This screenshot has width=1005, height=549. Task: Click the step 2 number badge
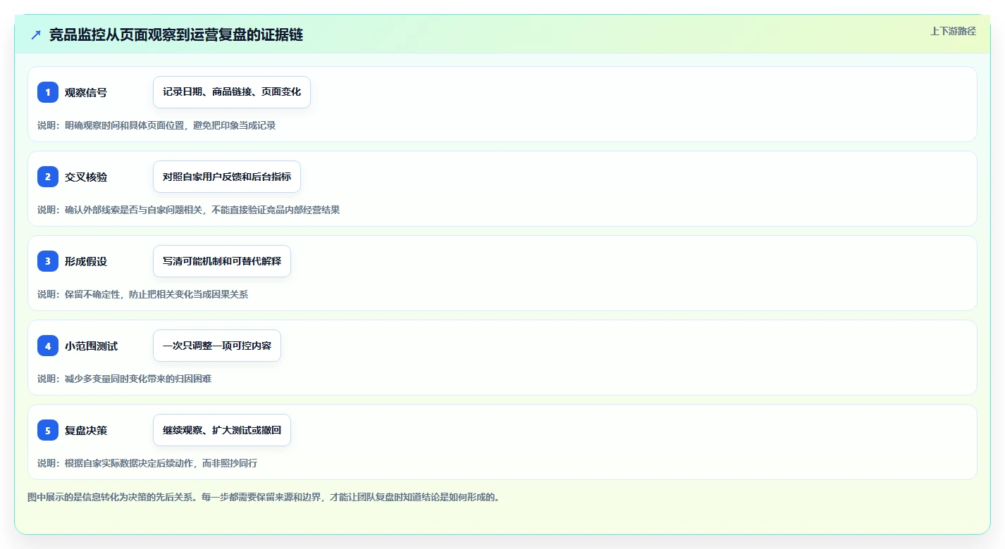[x=48, y=177]
